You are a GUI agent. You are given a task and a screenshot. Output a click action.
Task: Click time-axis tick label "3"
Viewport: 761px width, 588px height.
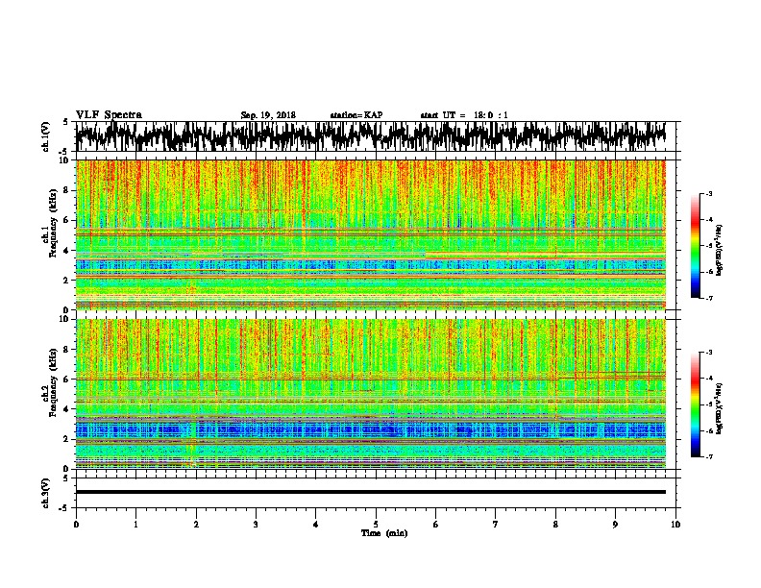[x=256, y=525]
